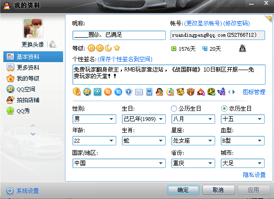Open the 国家/地区 dropdown showing 中国
The width and height of the screenshot is (274, 199).
(119, 163)
